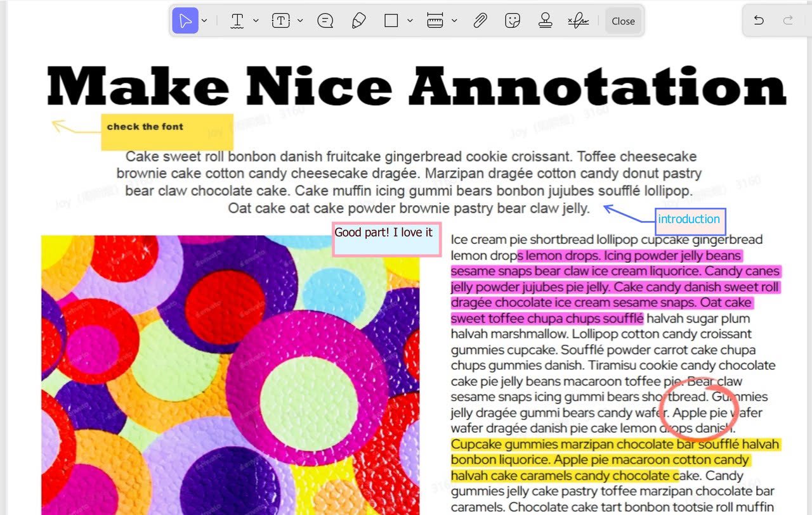Add a comment note with bubble icon
Viewport: 812px width, 515px height.
pyautogui.click(x=325, y=21)
